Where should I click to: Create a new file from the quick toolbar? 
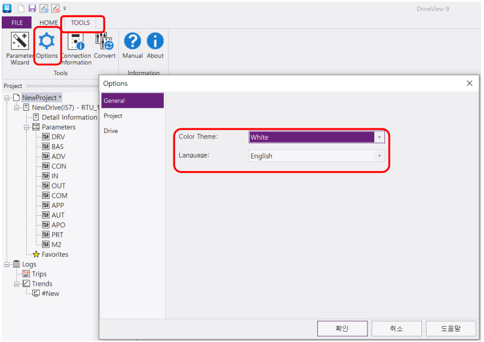[x=22, y=8]
